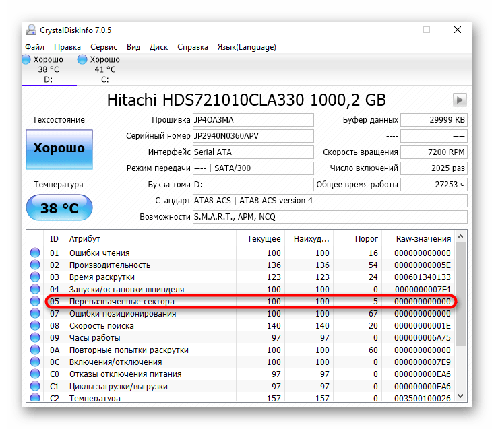Select disk C: status icon at 41 °C
Viewport: 494px width, 429px height.
pos(82,59)
